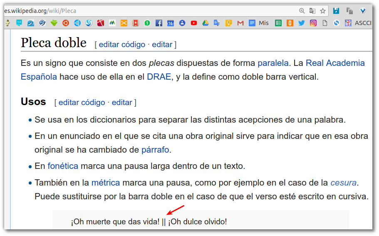Viewport: 379px width, 236px height.
Task: Click the zoom magnifier icon in address bar
Action: (x=302, y=11)
